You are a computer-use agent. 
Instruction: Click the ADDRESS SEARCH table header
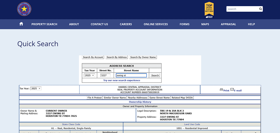(122, 66)
